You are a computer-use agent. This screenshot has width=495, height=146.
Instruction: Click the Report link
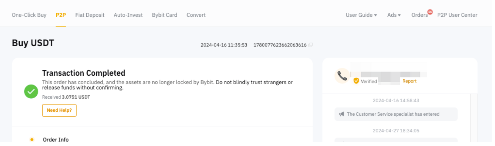(x=409, y=81)
